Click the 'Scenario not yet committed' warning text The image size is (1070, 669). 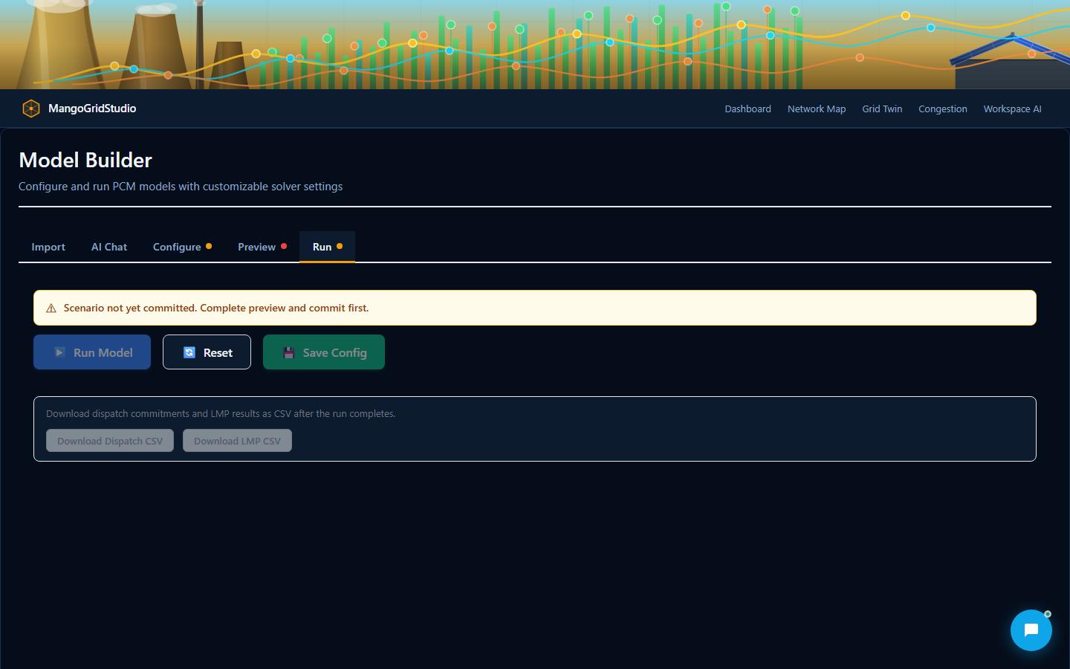point(216,308)
